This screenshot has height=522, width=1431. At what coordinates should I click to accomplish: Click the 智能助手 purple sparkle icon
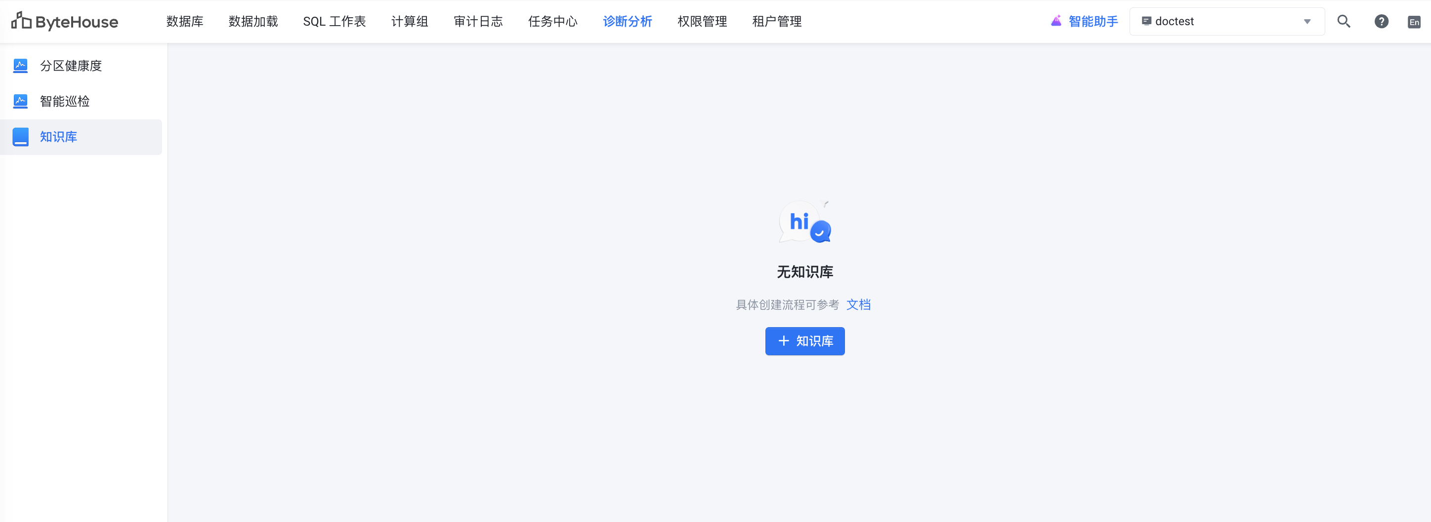pos(1056,21)
